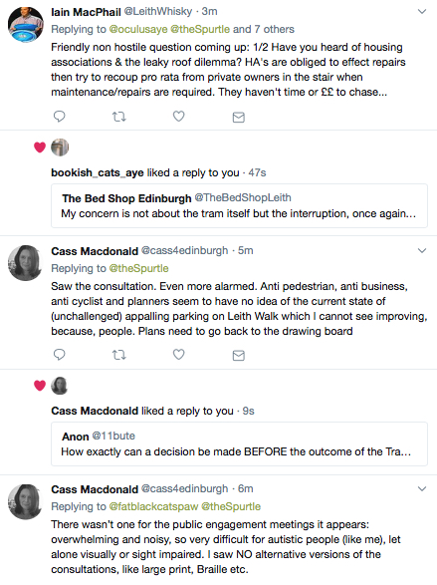The width and height of the screenshot is (437, 585).
Task: Reply to Iain MacPhail's tweet
Action: click(60, 117)
